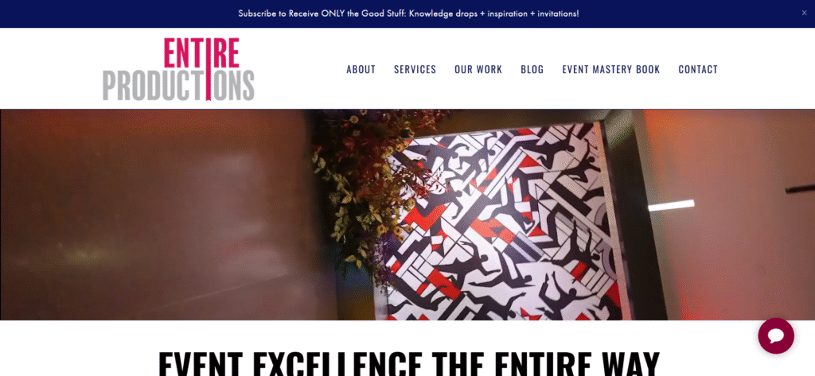Click the blurred brown wall in hero

point(156,213)
